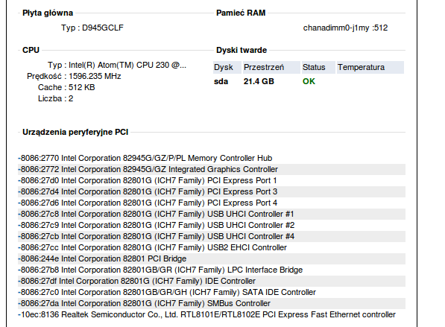Click the Przestrzeń column header
This screenshot has height=327, width=445.
point(271,67)
